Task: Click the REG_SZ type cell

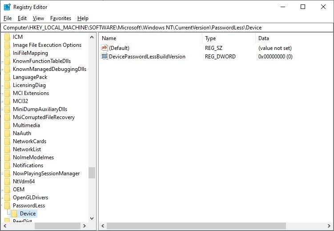Action: [213, 48]
